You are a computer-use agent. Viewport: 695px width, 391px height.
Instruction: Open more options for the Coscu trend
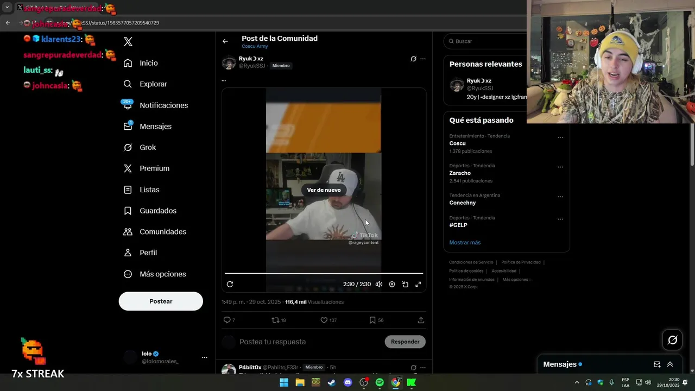click(560, 137)
